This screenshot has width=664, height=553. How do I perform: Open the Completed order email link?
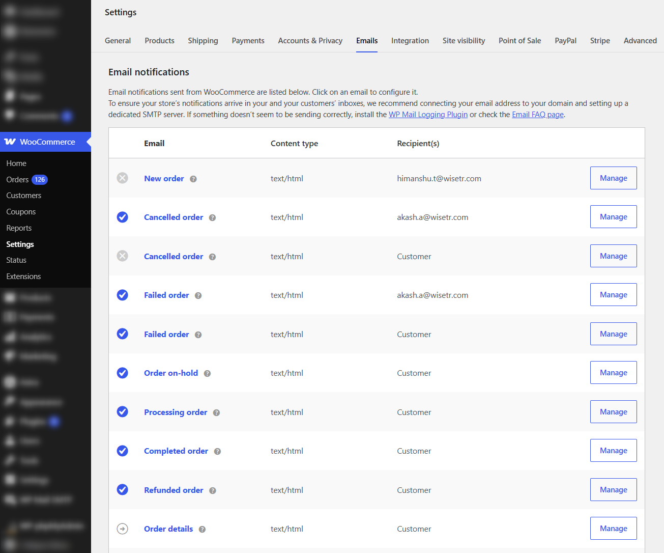[176, 451]
